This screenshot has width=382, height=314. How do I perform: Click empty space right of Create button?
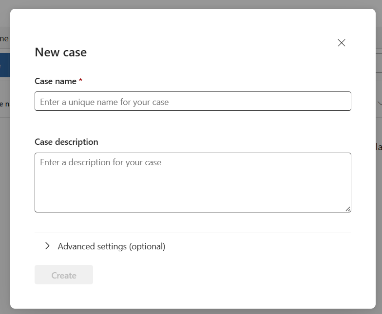219,275
